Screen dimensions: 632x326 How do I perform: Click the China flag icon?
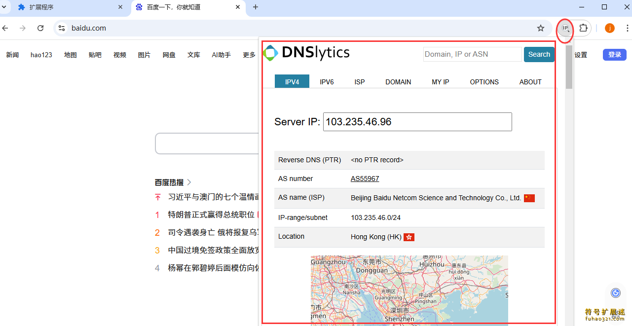pyautogui.click(x=529, y=198)
